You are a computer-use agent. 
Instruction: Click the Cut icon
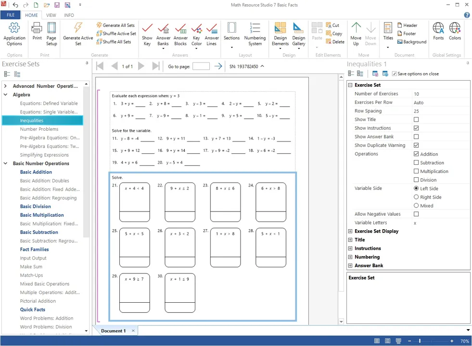(x=329, y=25)
